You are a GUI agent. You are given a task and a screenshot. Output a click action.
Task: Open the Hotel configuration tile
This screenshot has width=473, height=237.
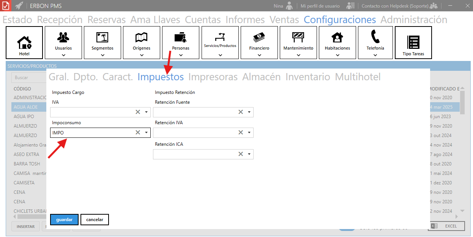click(24, 42)
